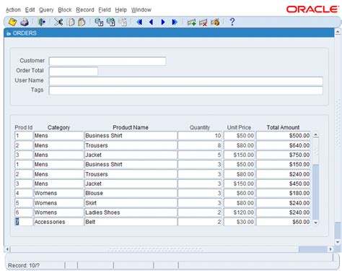Open the Record menu

[x=85, y=10]
